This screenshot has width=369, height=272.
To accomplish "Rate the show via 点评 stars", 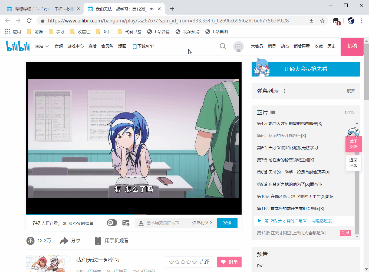I will [189, 262].
